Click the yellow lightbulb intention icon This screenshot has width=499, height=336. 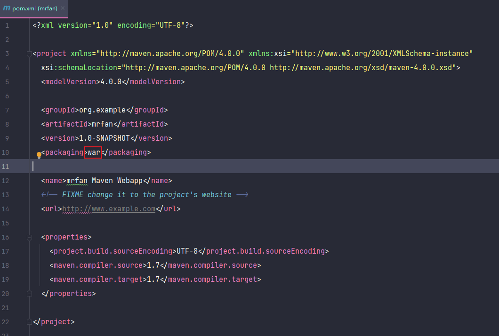39,155
